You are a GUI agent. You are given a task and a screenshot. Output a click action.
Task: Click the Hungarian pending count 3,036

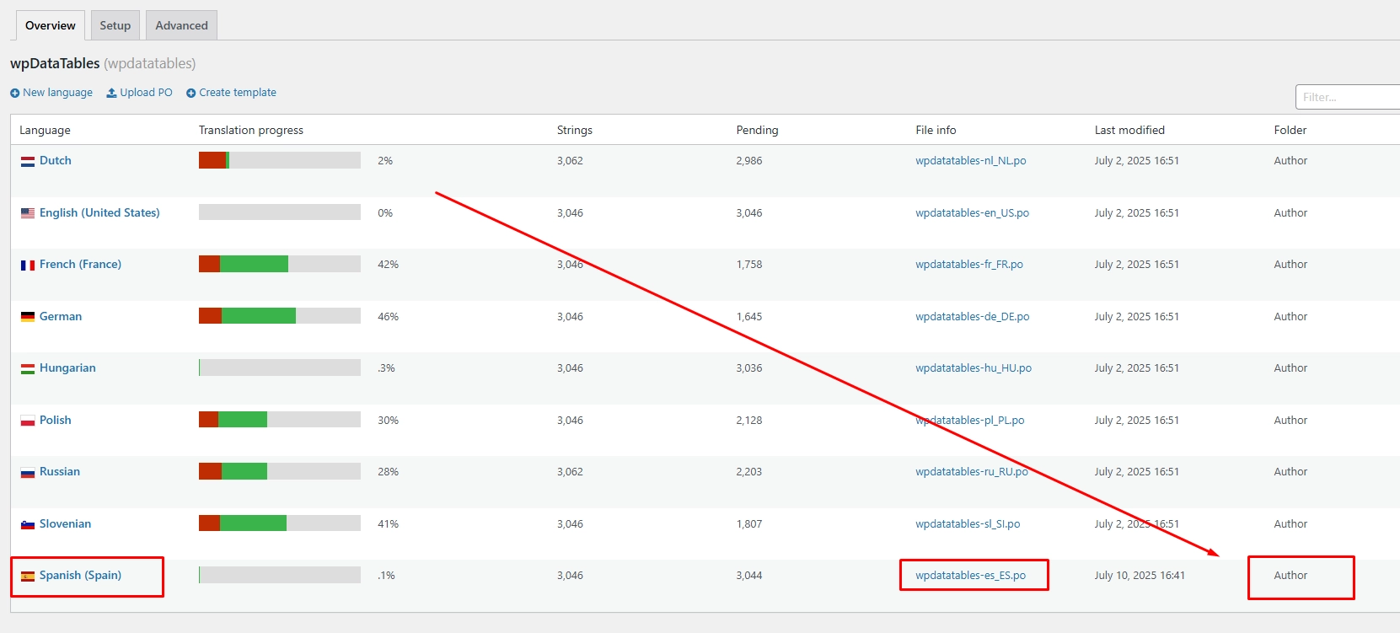(x=749, y=367)
